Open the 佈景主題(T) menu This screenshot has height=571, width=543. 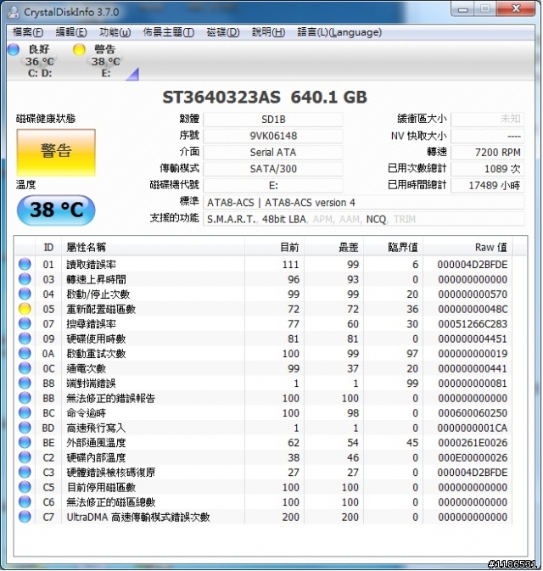169,32
